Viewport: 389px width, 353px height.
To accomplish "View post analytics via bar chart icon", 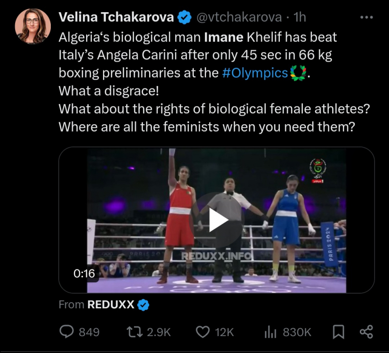I will (270, 332).
